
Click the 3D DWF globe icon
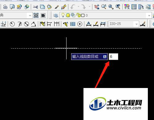(x=26, y=7)
